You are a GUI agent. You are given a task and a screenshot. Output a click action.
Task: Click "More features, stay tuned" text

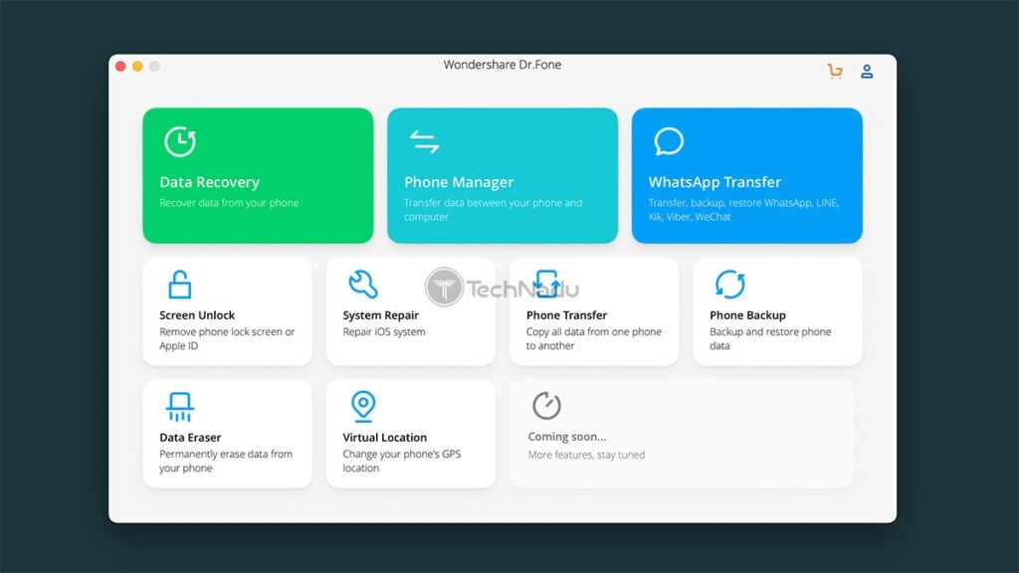point(586,455)
